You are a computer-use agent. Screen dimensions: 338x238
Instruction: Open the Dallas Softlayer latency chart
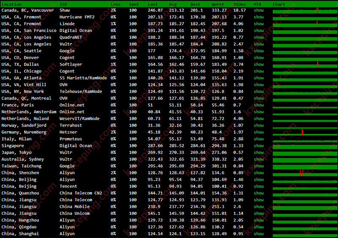[x=305, y=65]
